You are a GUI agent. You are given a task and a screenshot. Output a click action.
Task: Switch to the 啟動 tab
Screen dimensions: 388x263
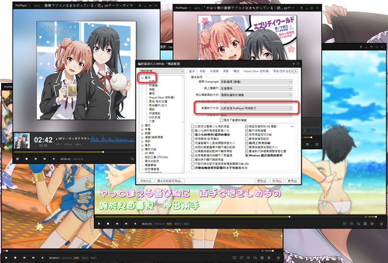[202, 71]
